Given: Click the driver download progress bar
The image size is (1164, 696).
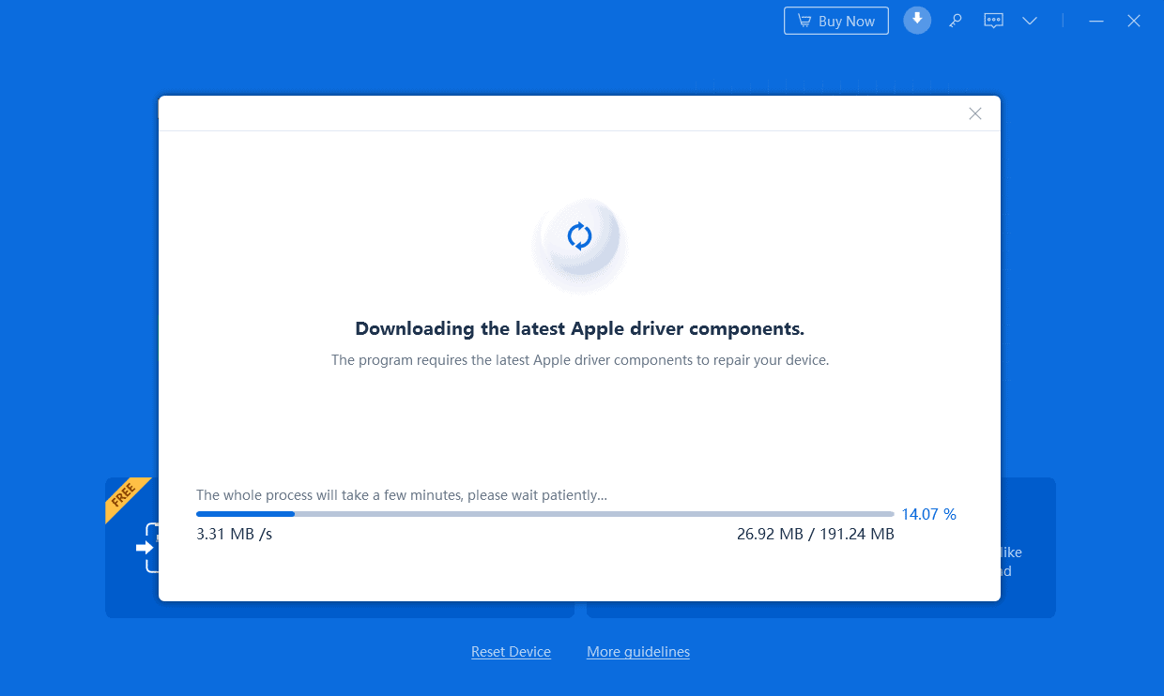Looking at the screenshot, I should [x=544, y=514].
